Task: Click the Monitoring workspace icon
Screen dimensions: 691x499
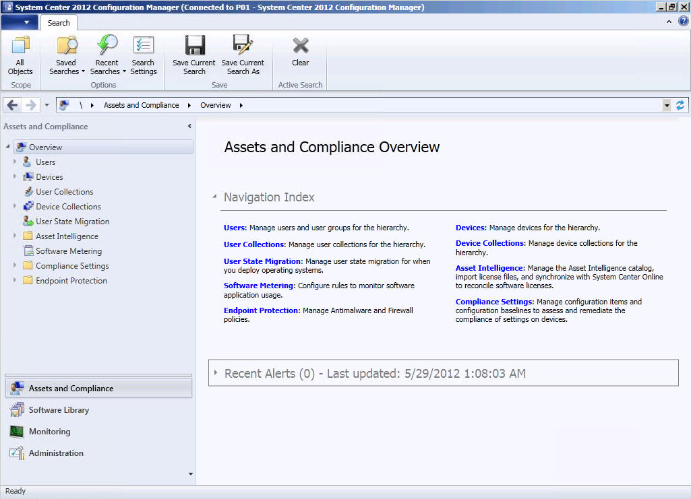Action: (17, 432)
